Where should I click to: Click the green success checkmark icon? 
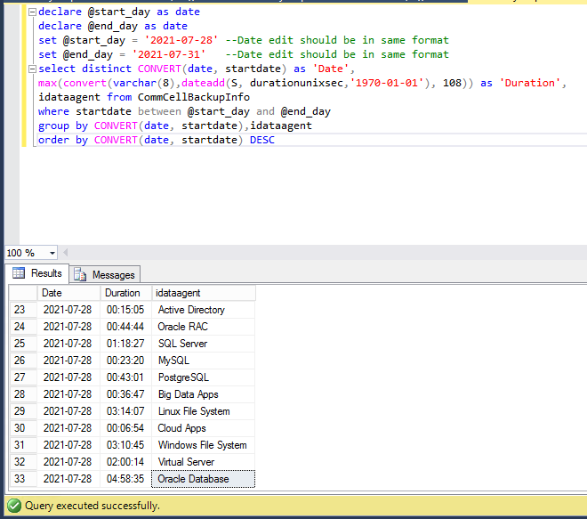tap(14, 506)
